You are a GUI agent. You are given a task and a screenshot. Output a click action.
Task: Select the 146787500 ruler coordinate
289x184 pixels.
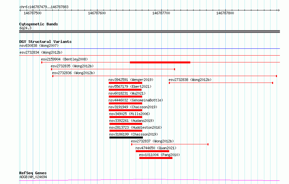(32, 13)
